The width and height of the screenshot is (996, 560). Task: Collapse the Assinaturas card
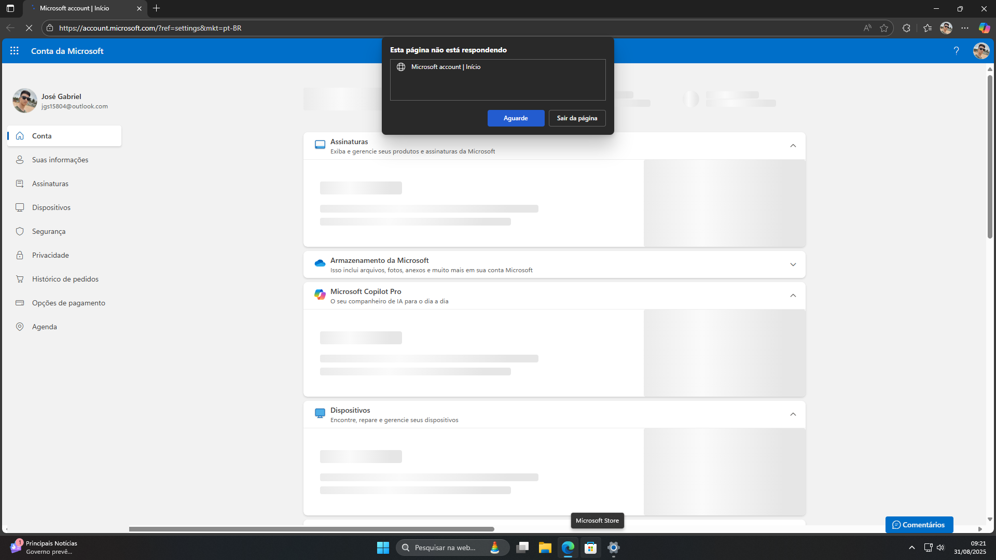tap(793, 146)
